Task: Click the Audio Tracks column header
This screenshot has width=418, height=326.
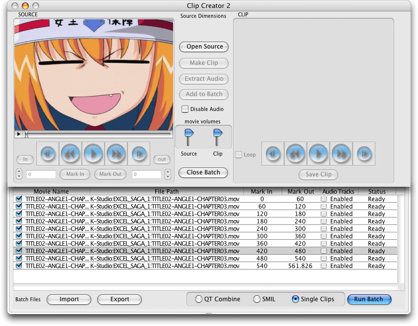Action: (x=339, y=191)
